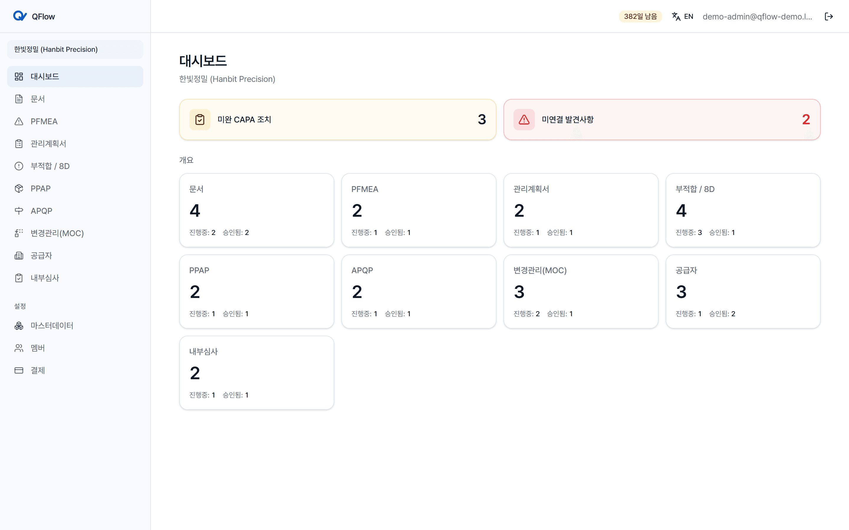This screenshot has height=530, width=849.
Task: Click the 부적합 / 8D alert circle icon
Action: tap(19, 166)
